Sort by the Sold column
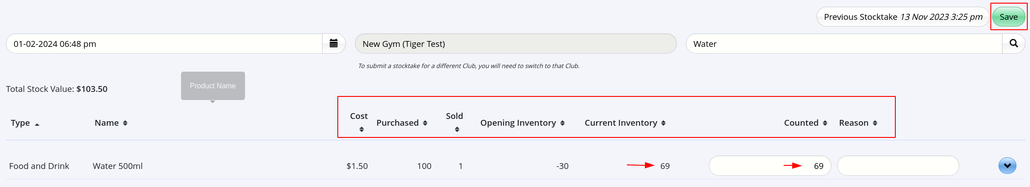The width and height of the screenshot is (1030, 187). pos(455,122)
